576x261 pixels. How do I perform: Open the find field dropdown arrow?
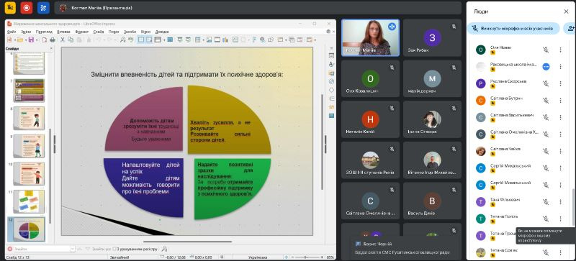click(x=73, y=249)
